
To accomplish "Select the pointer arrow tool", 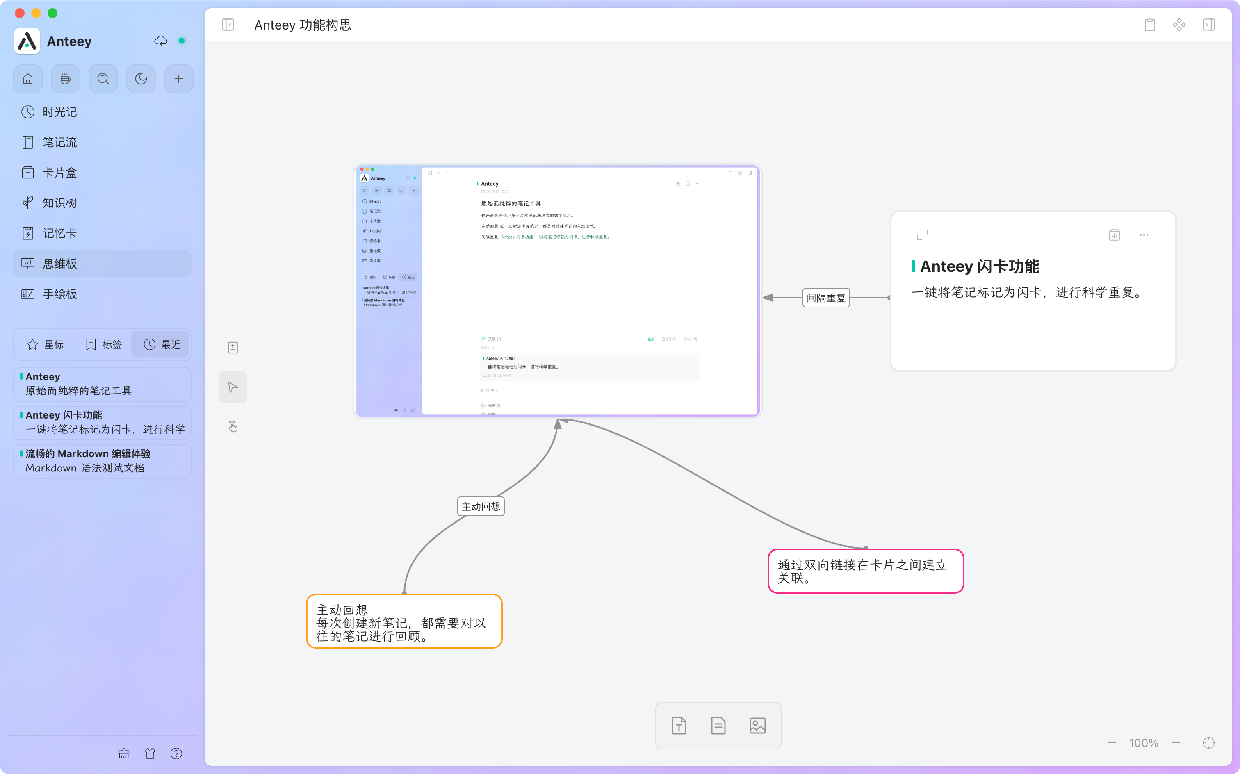I will click(x=233, y=387).
